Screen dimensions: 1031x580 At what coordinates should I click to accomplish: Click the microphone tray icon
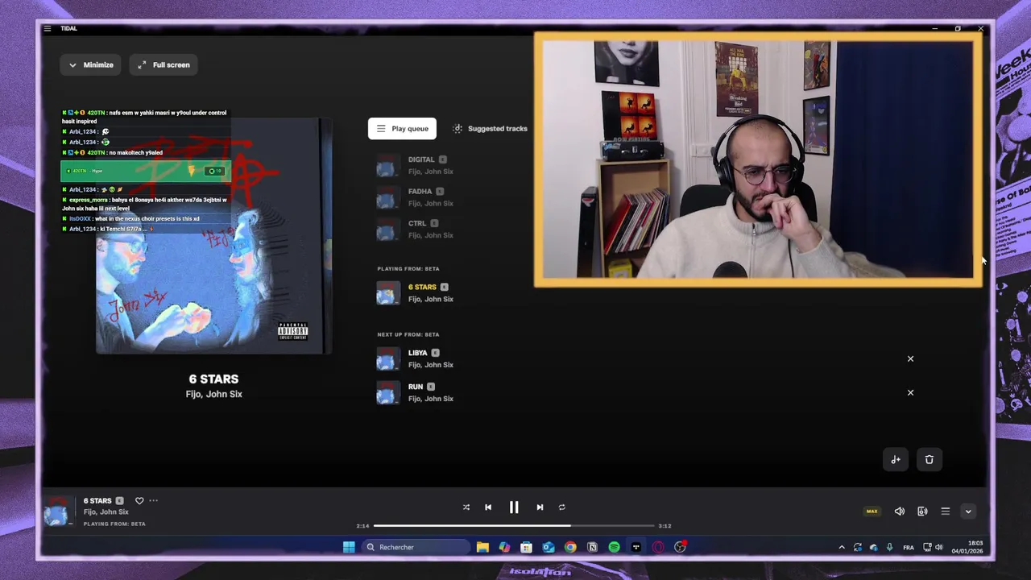click(889, 547)
